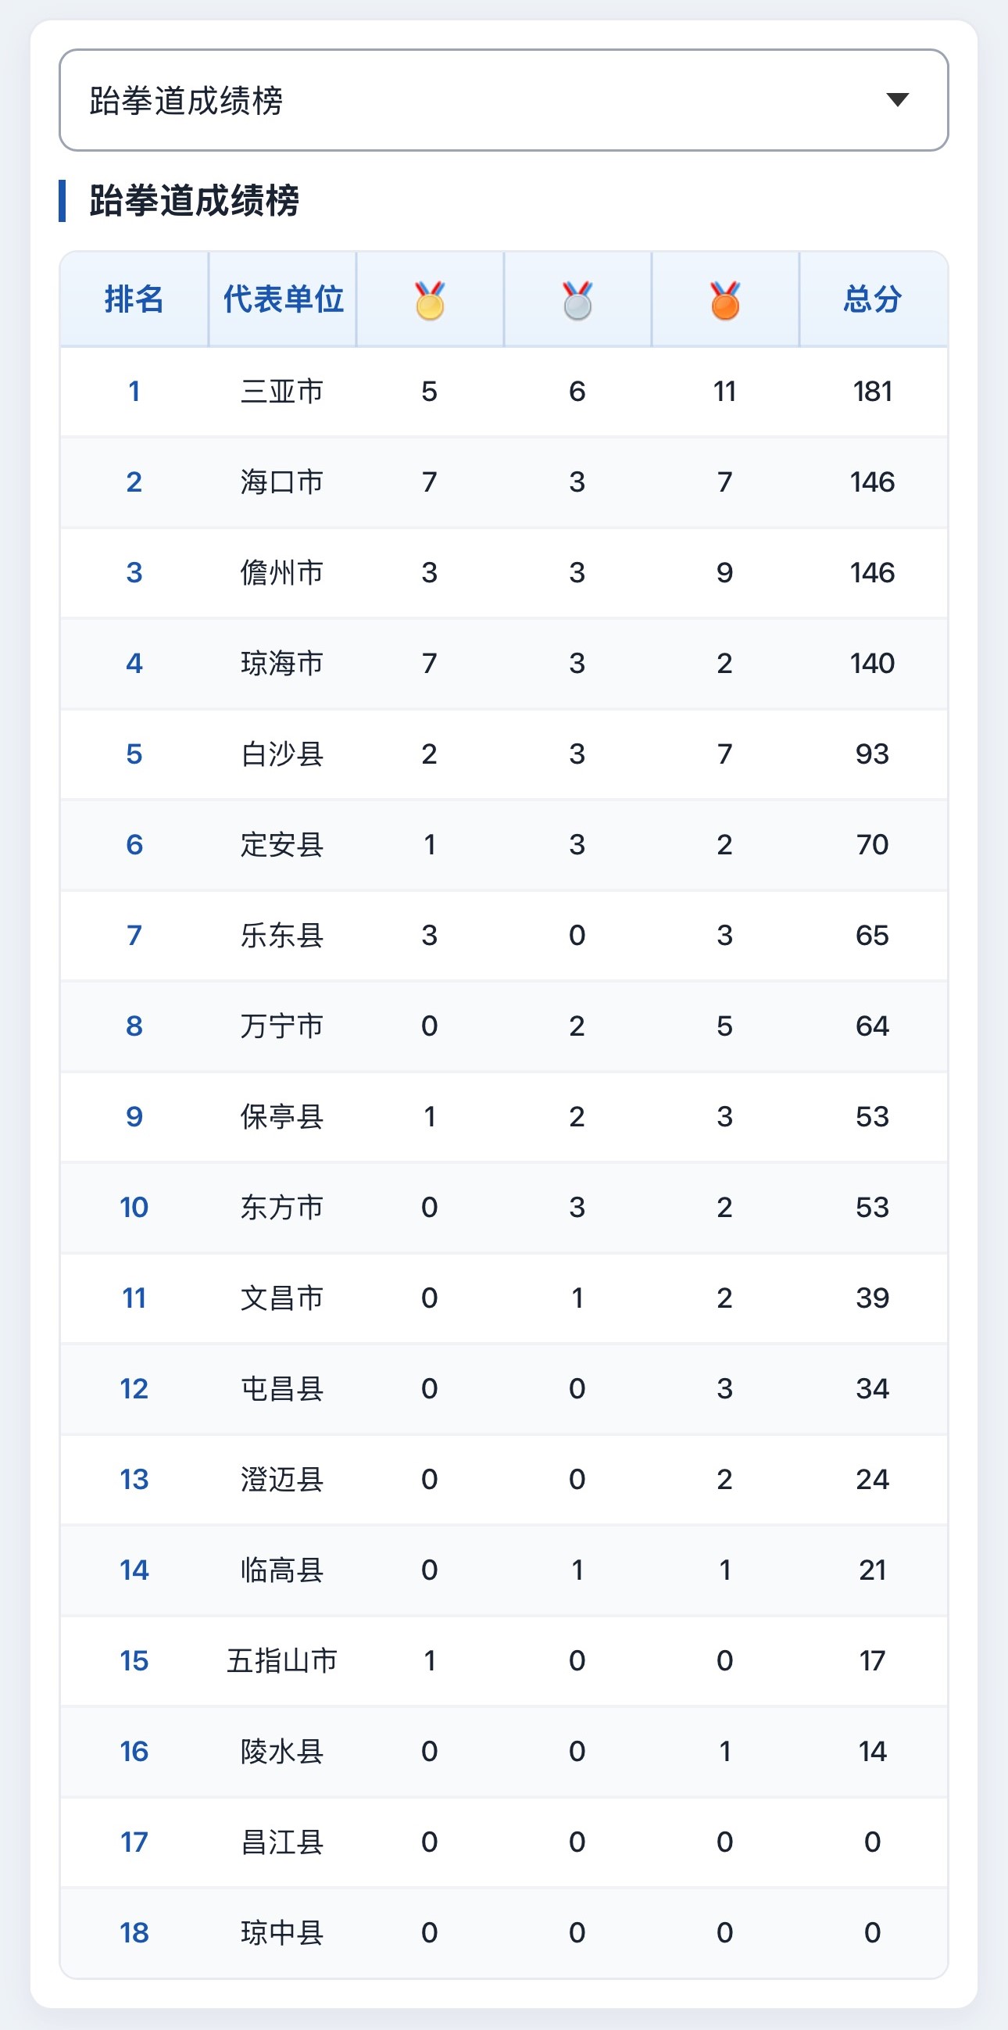The image size is (1008, 2030).
Task: Expand the 跆拳道成绩榜 select box
Action: point(504,100)
